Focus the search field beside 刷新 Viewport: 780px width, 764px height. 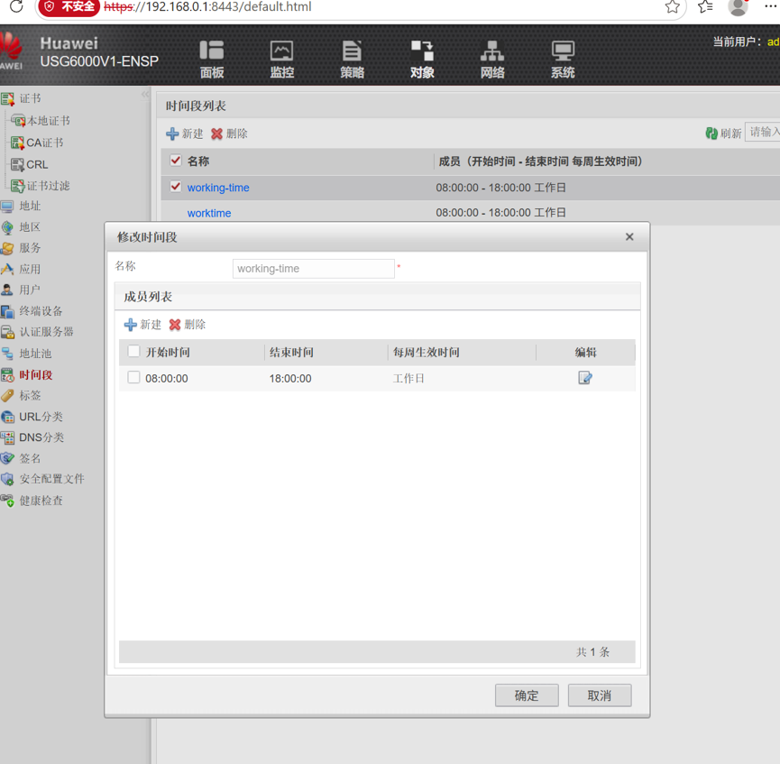(x=762, y=133)
